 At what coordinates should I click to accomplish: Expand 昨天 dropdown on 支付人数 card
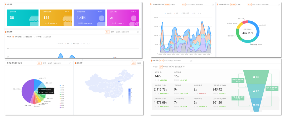133,12
